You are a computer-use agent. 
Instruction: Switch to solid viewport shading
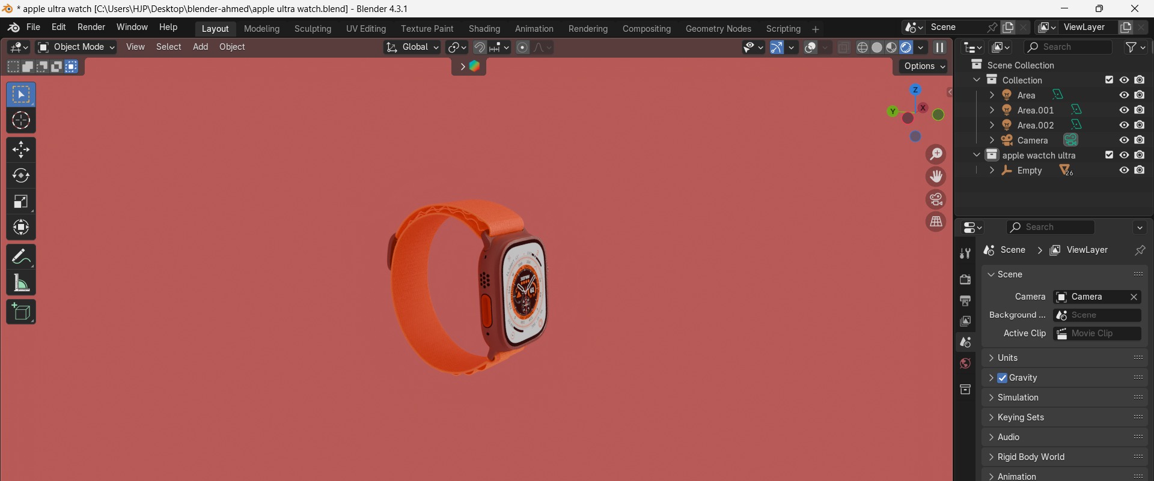877,47
